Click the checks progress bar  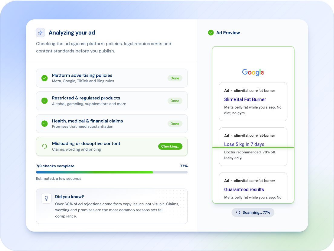[x=112, y=172]
